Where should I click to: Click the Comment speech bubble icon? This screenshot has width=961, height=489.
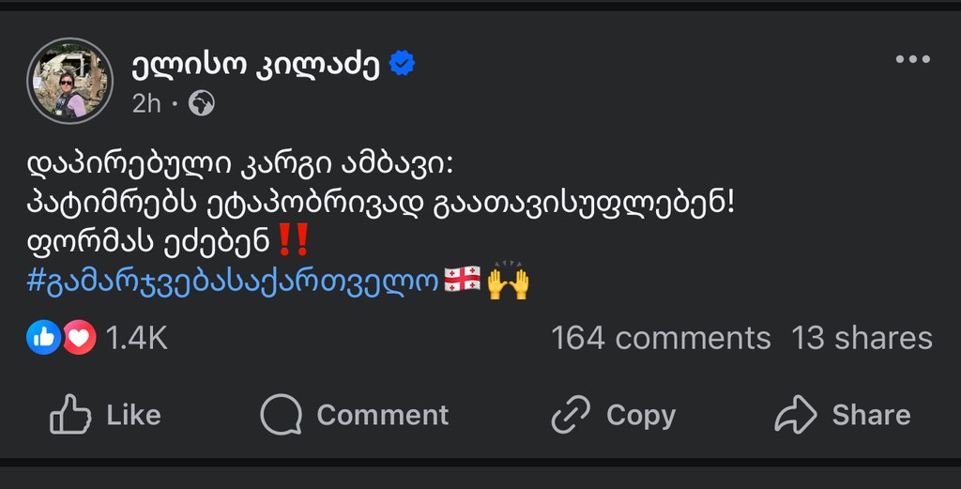[x=281, y=415]
